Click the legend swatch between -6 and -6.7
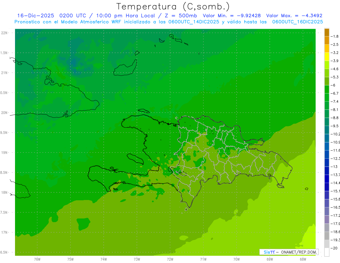This screenshot has width=340, height=263. click(327, 89)
